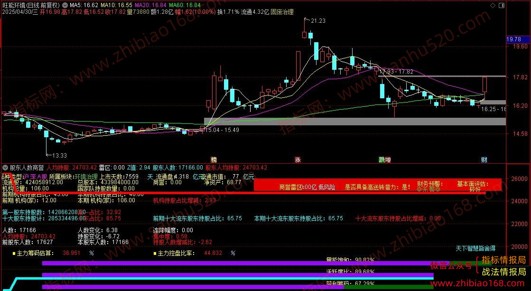Click the change value 幅1.62(10.00%)

(195, 12)
